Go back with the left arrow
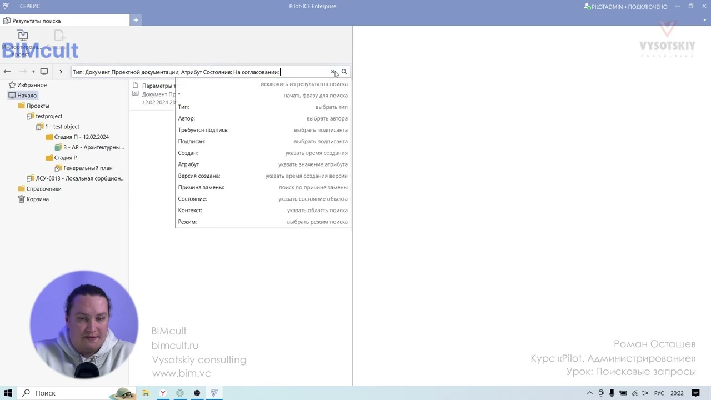Screen dimensions: 711x400 pyautogui.click(x=7, y=72)
